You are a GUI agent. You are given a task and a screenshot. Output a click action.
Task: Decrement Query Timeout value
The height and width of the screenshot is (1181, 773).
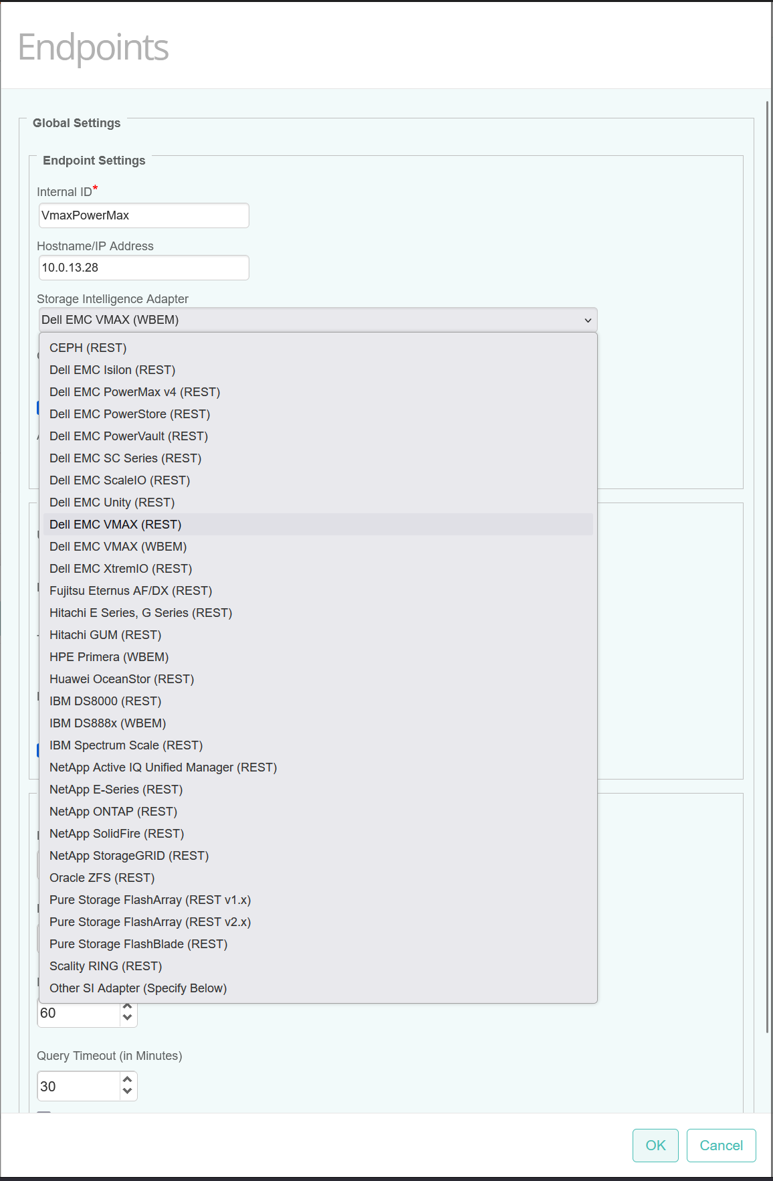point(128,1091)
